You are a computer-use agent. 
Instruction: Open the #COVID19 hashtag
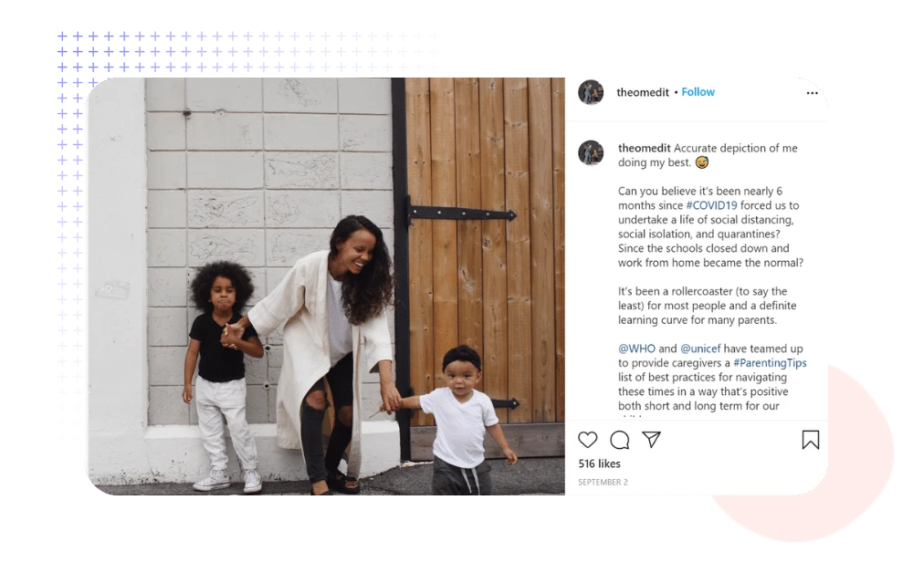[711, 205]
